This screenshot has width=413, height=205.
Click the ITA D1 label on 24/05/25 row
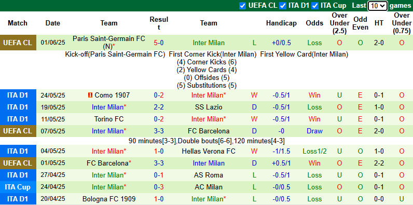tap(18, 95)
